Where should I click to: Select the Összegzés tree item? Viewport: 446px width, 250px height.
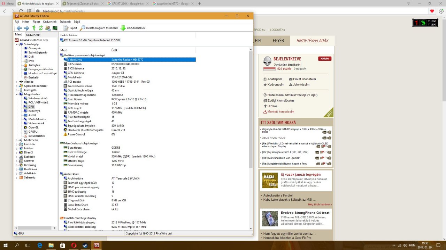[34, 48]
